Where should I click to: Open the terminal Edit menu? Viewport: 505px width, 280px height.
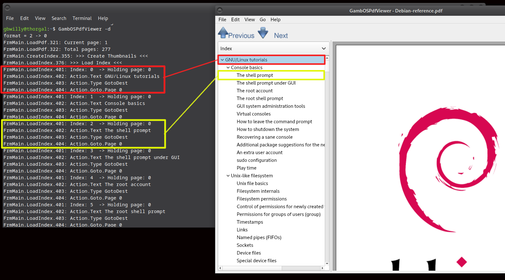[x=24, y=18]
